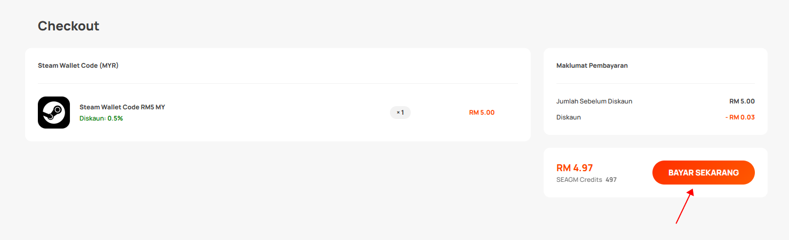The height and width of the screenshot is (240, 789).
Task: Select the Maklumat Pembayaran heading
Action: click(x=592, y=66)
